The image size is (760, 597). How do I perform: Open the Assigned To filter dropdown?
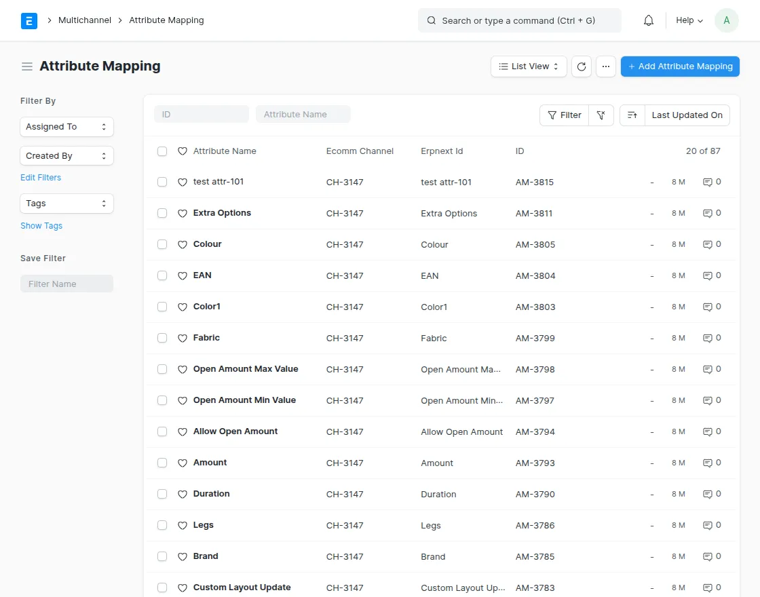point(66,127)
